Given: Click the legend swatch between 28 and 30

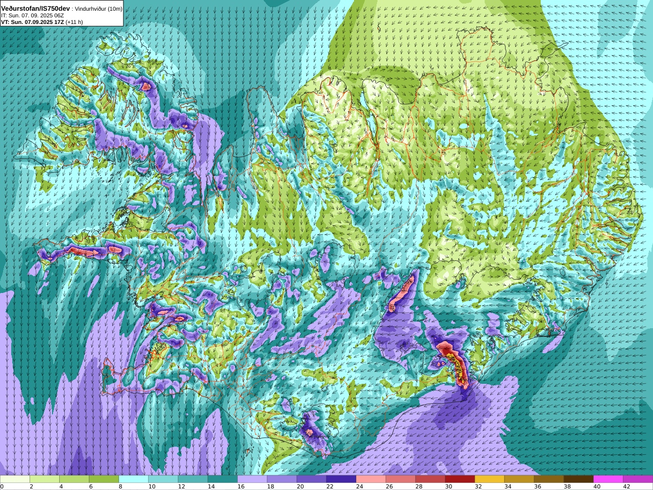Looking at the screenshot, I should click(x=430, y=479).
